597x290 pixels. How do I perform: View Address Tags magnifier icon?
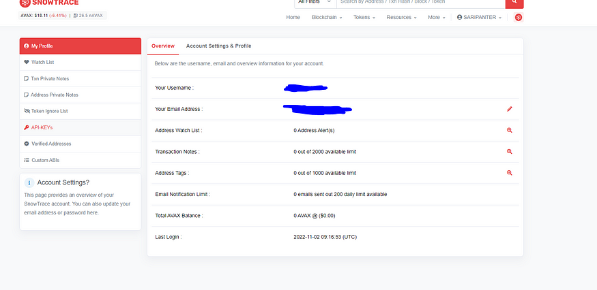[x=510, y=173]
